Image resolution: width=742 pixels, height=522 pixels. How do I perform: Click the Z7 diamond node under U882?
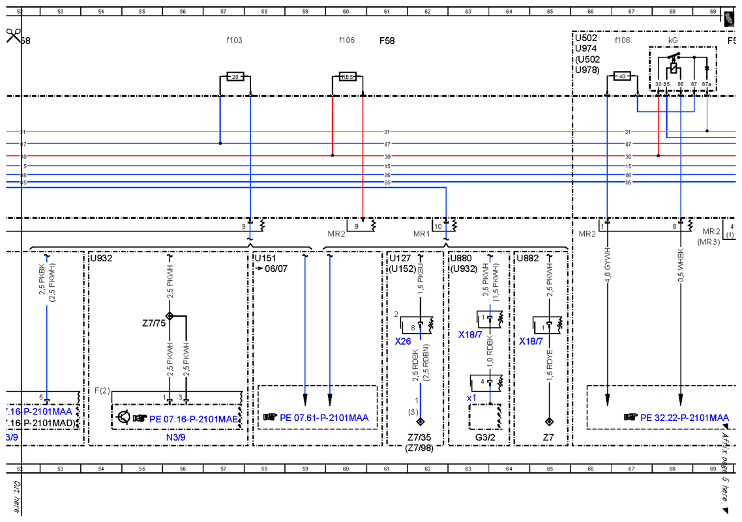pos(549,421)
